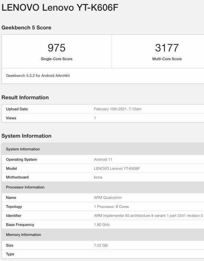
Task: Select the ARM implementer 65 identifier string
Action: [x=148, y=216]
